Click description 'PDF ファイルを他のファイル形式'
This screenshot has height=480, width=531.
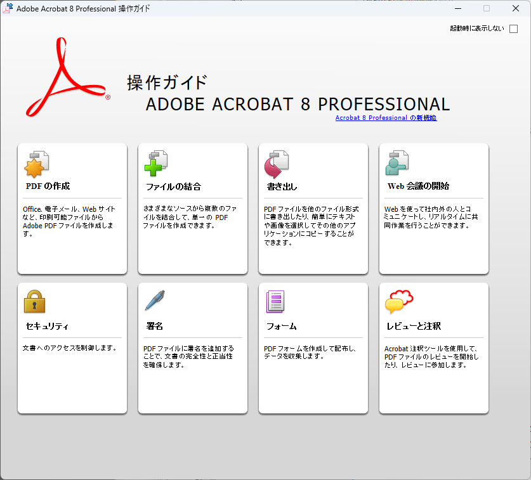point(311,226)
